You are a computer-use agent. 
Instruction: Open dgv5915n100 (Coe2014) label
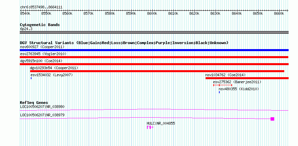click(41, 61)
